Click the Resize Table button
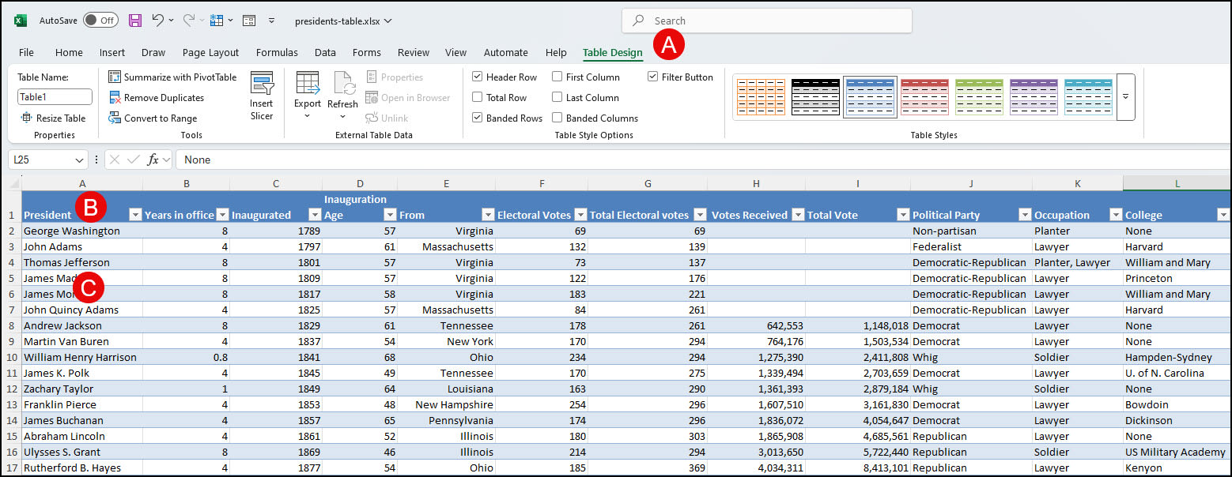Image resolution: width=1232 pixels, height=477 pixels. [x=53, y=118]
